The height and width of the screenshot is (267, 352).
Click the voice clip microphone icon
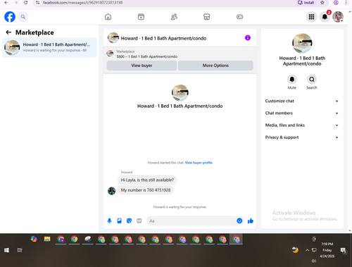click(x=109, y=221)
